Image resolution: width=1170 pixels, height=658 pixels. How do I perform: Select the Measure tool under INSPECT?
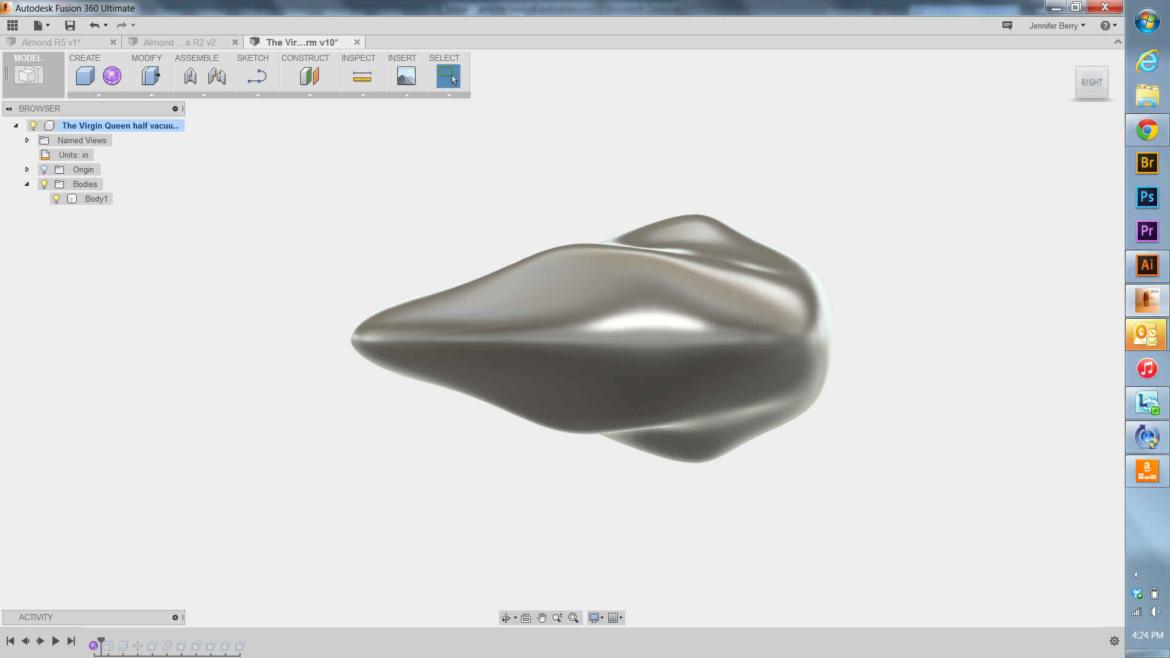(361, 75)
